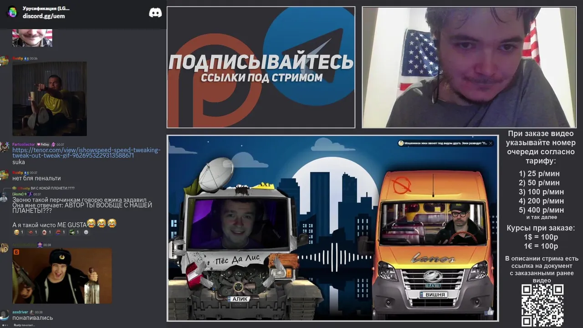Image resolution: width=583 pixels, height=328 pixels.
Task: Click the '1€ = 100р' exchange rate
Action: click(541, 246)
